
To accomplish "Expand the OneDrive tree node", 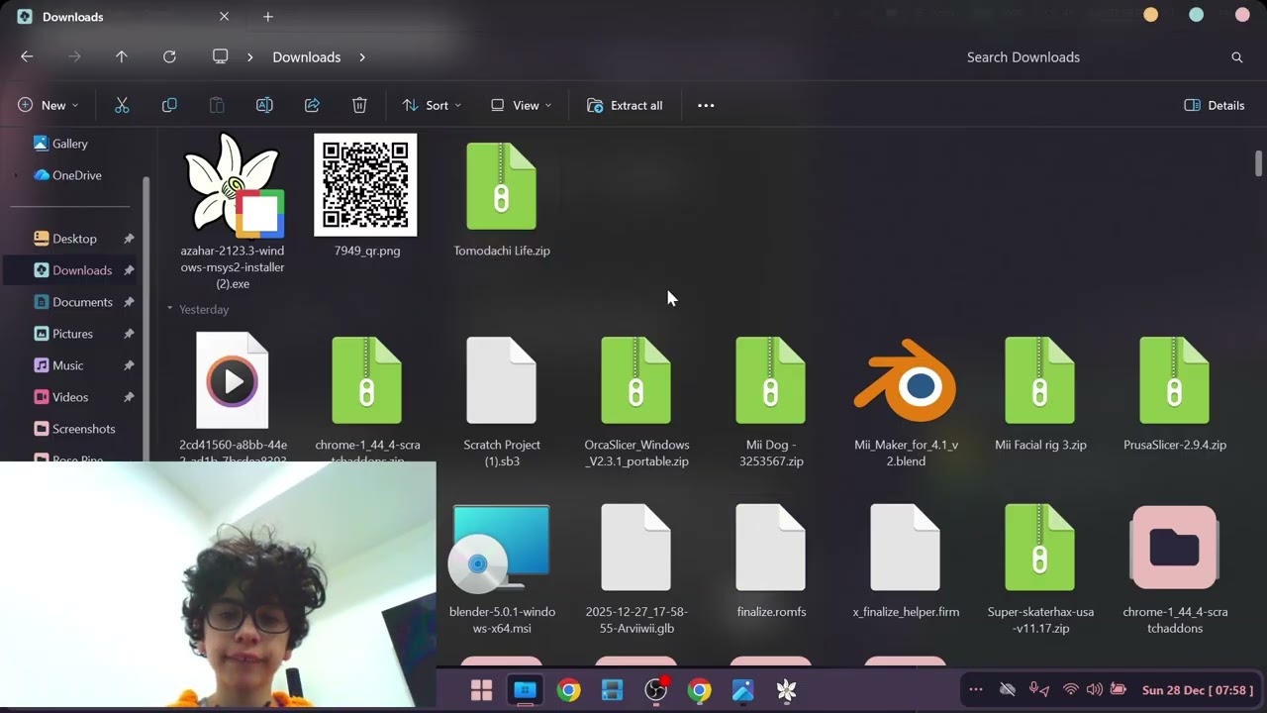I will click(x=16, y=175).
